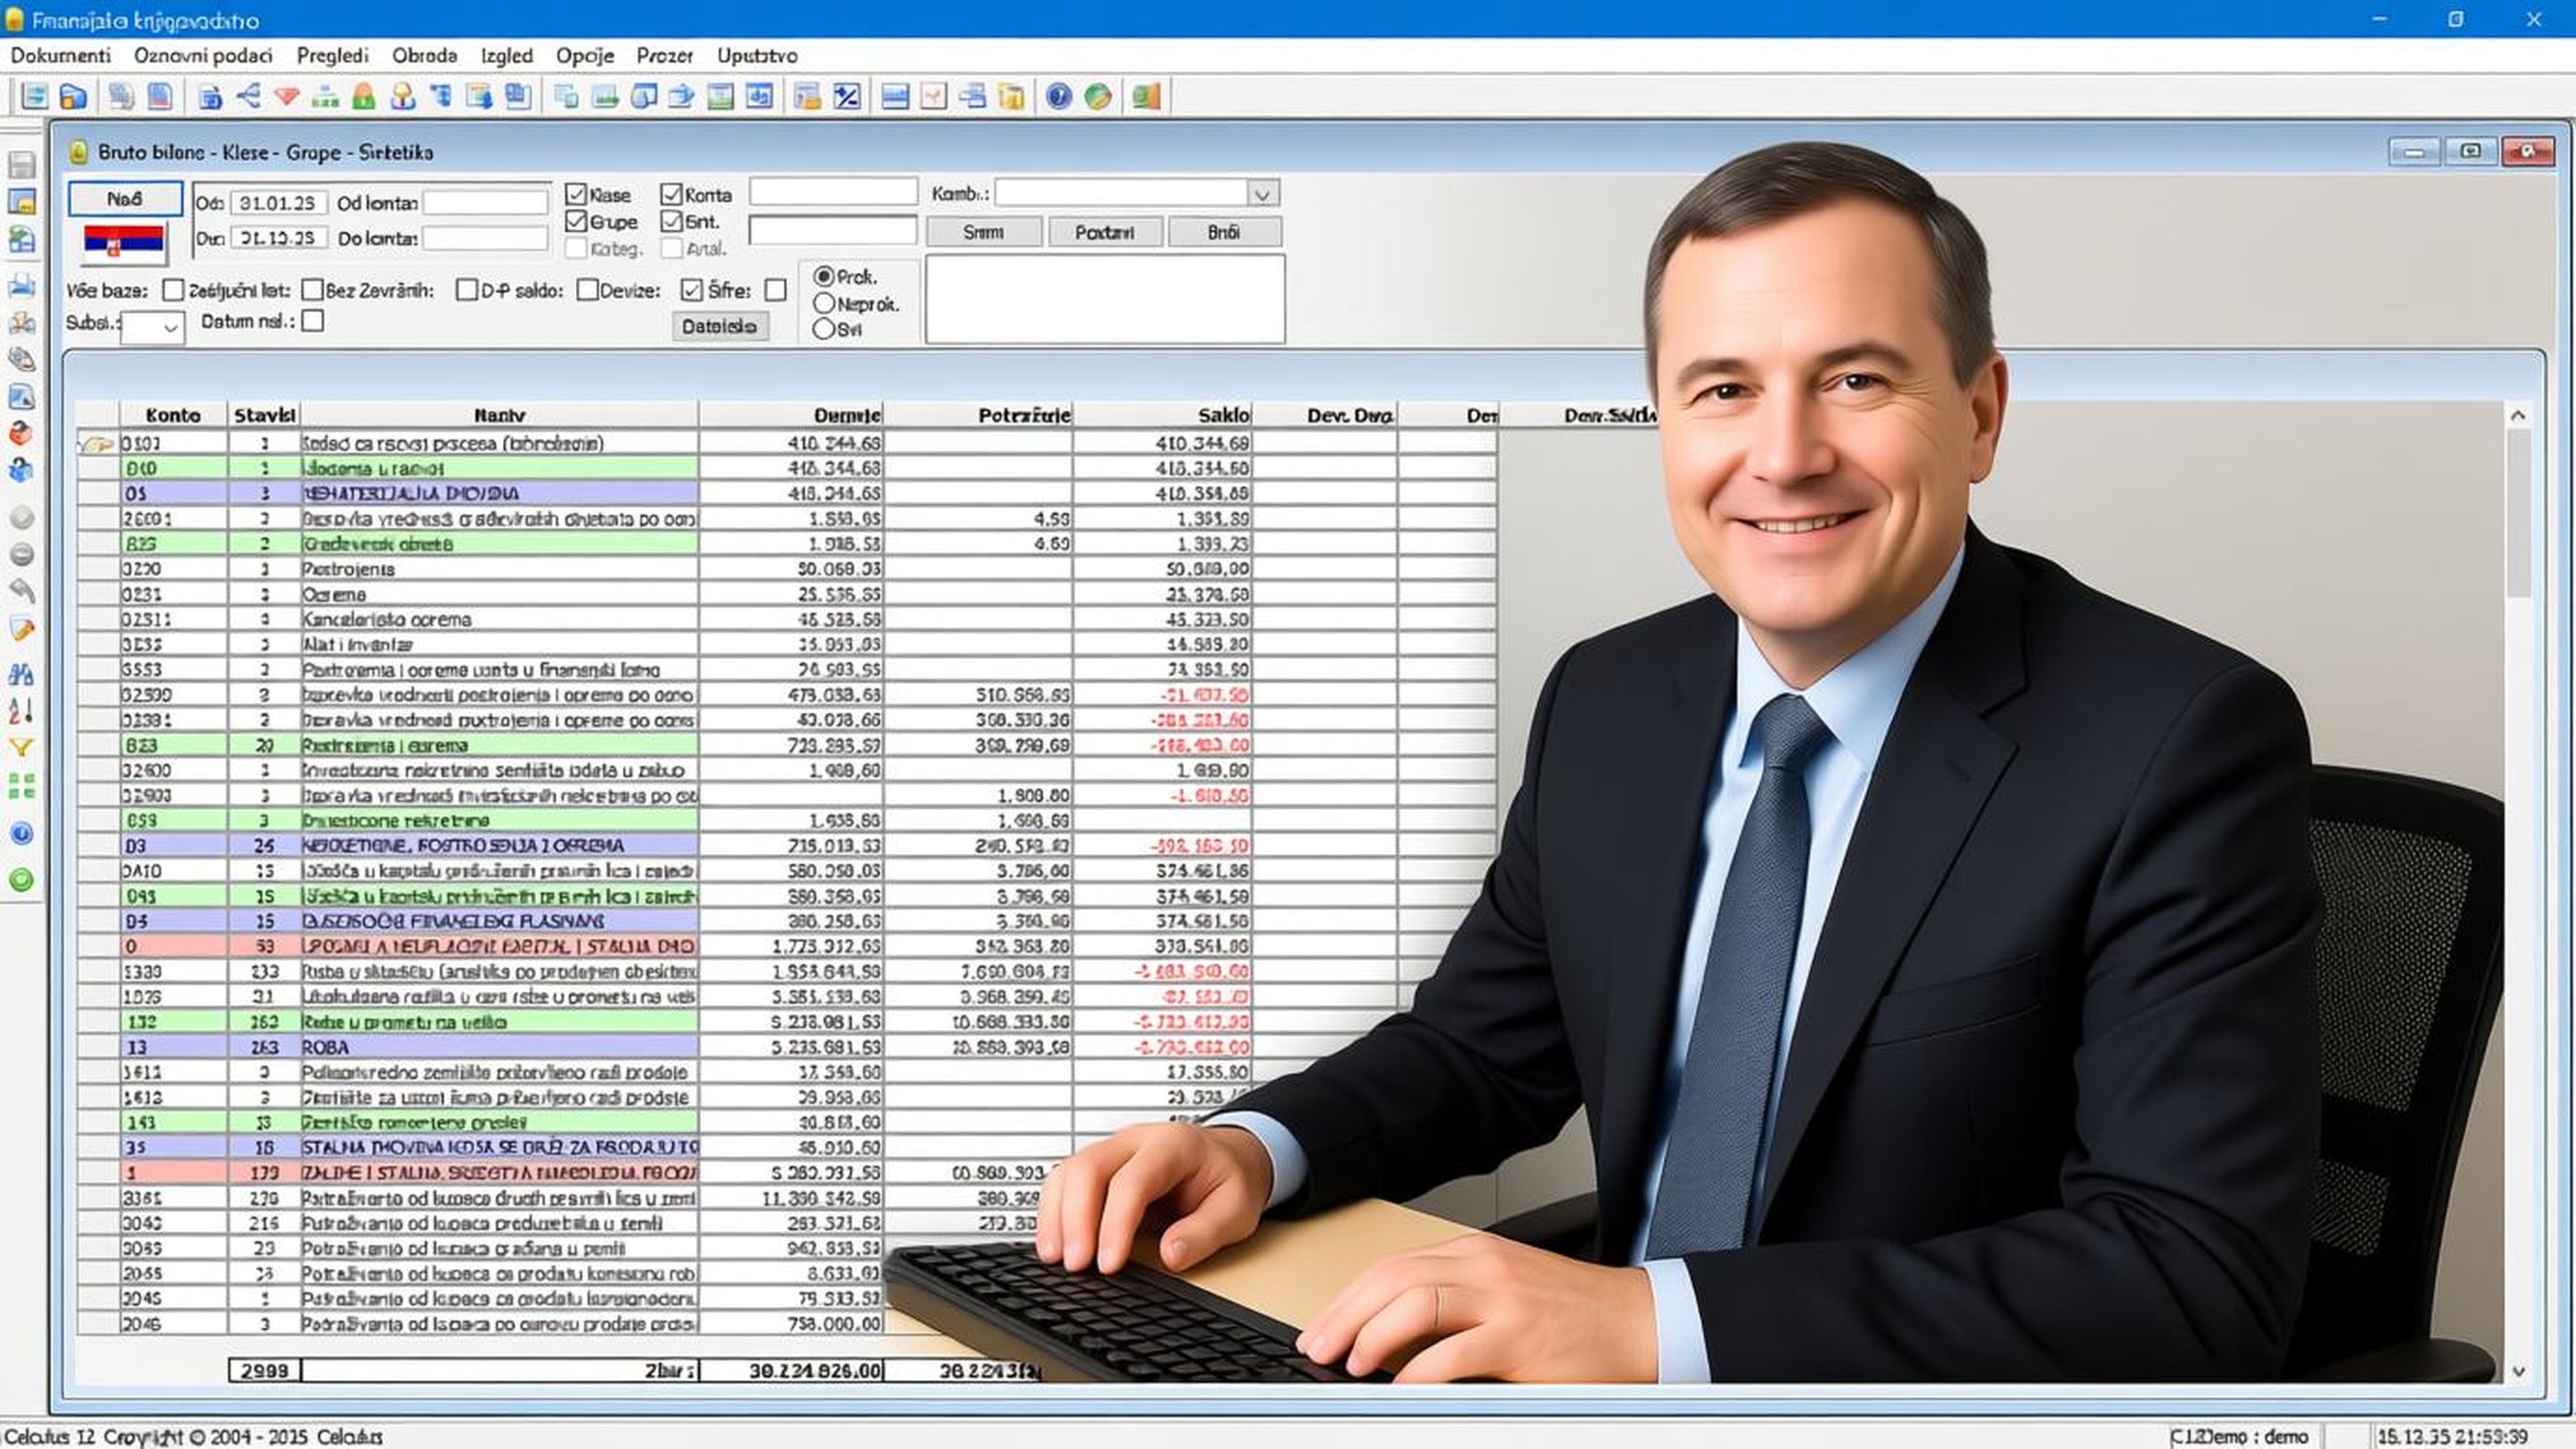Uncheck the Klase checkbox
Viewport: 2576px width, 1449px height.
pyautogui.click(x=575, y=195)
